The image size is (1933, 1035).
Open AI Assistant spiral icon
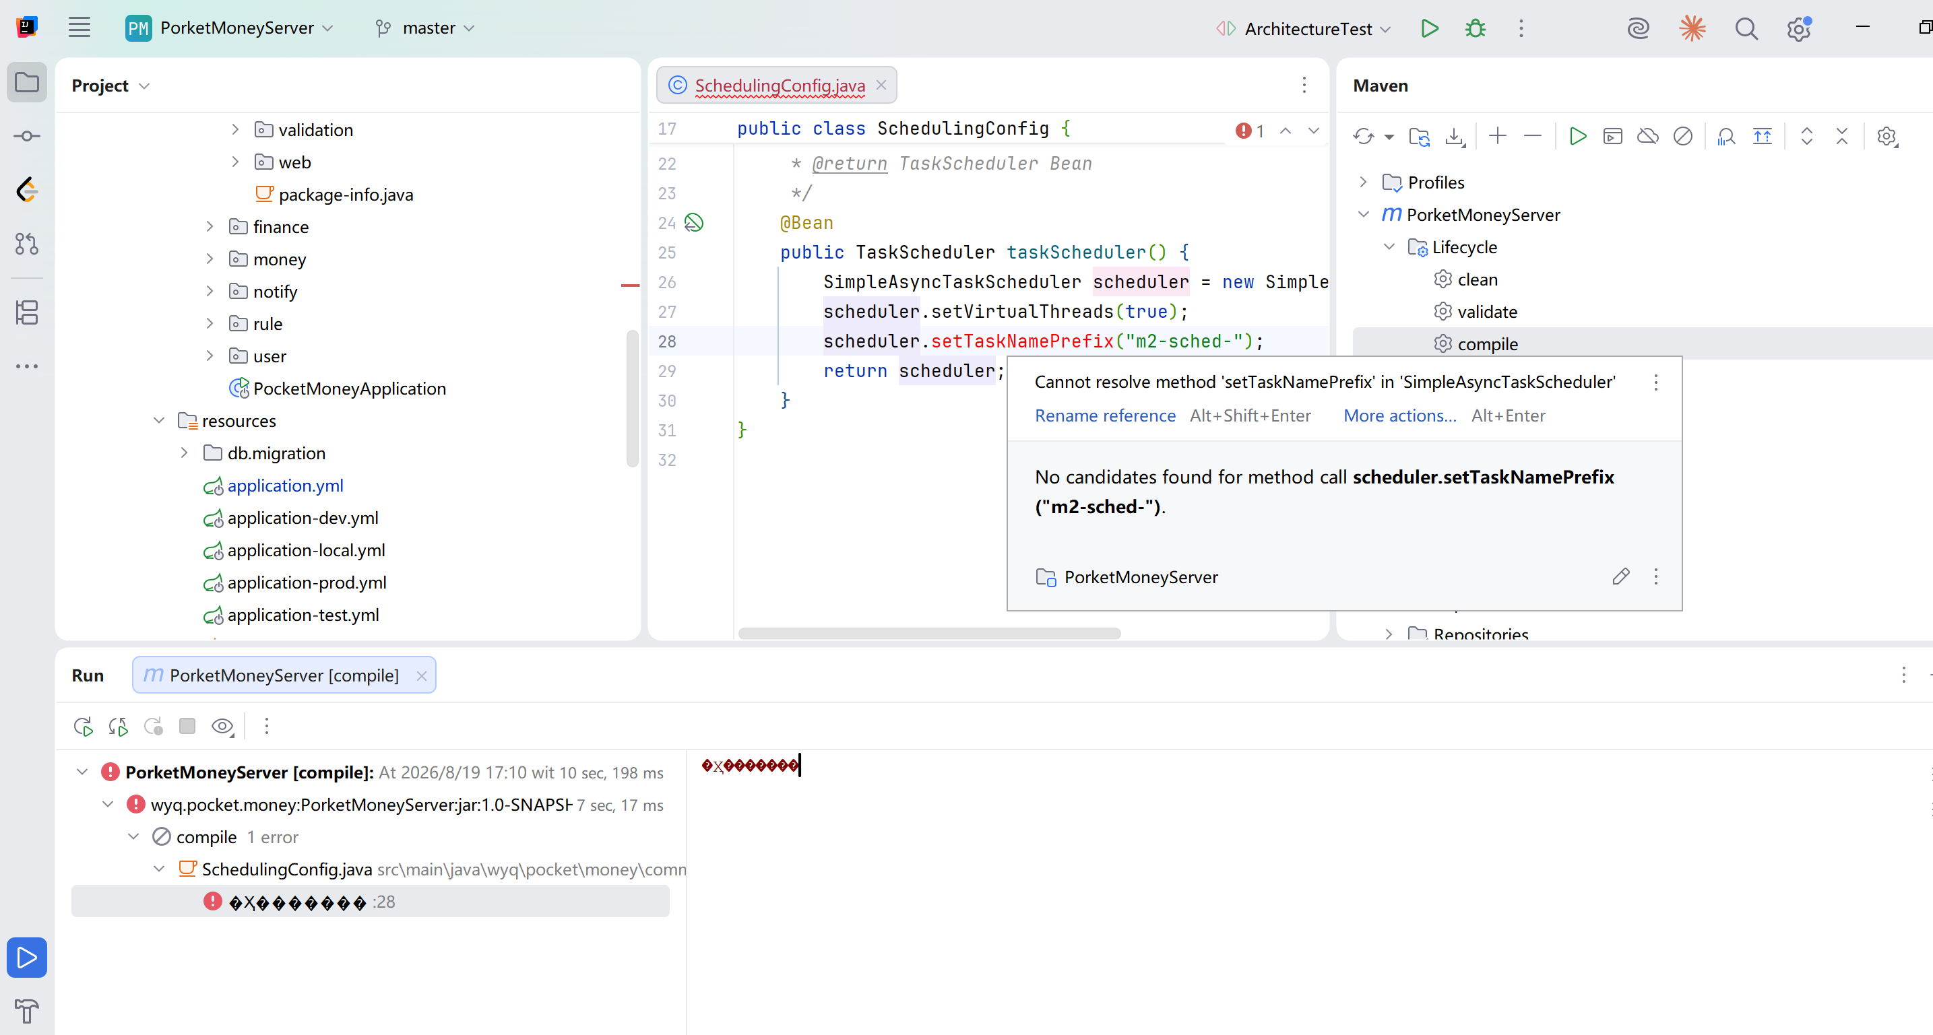[1638, 28]
